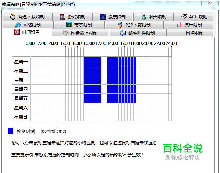This screenshot has width=220, height=173.
Task: Click the blue 控制时间 legend swatch
Action: [x=10, y=131]
